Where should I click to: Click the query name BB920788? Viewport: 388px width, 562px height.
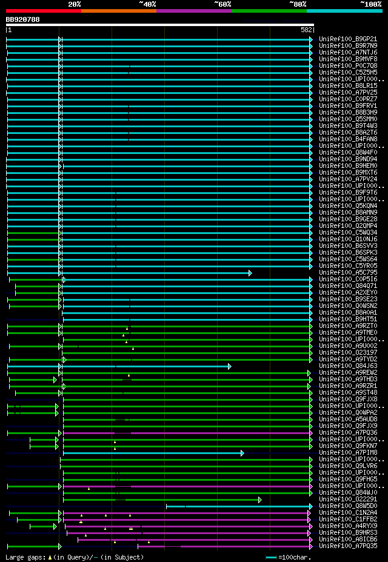click(23, 19)
